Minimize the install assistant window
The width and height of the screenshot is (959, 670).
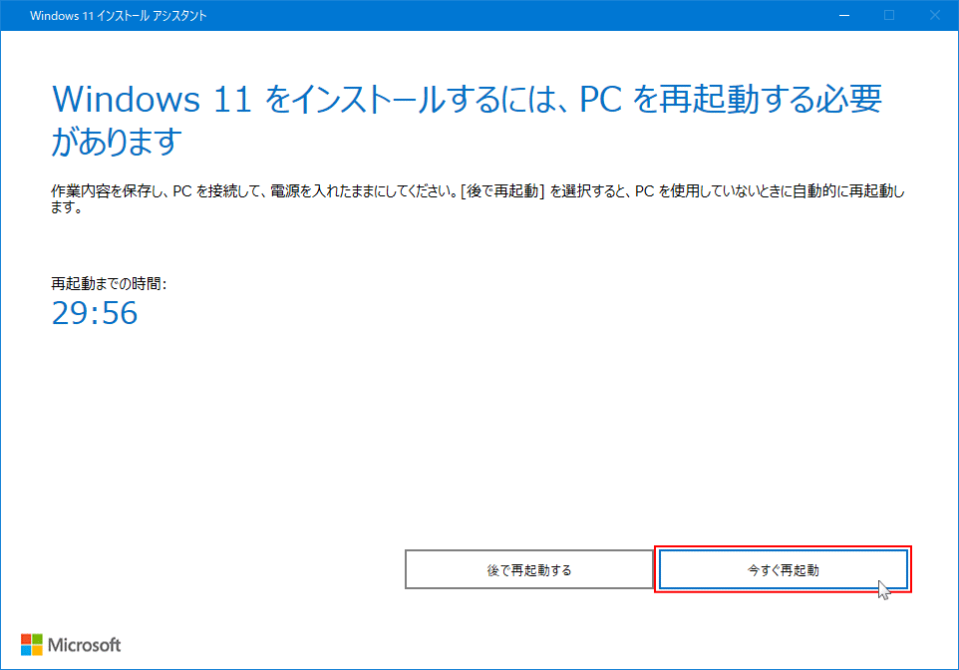(x=842, y=15)
